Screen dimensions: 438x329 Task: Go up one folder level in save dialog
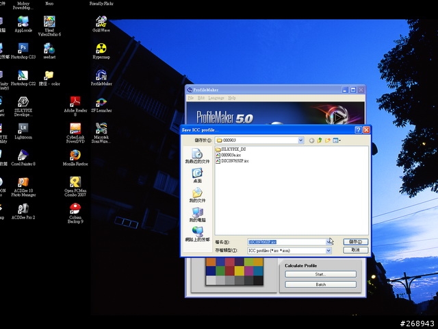[320, 141]
